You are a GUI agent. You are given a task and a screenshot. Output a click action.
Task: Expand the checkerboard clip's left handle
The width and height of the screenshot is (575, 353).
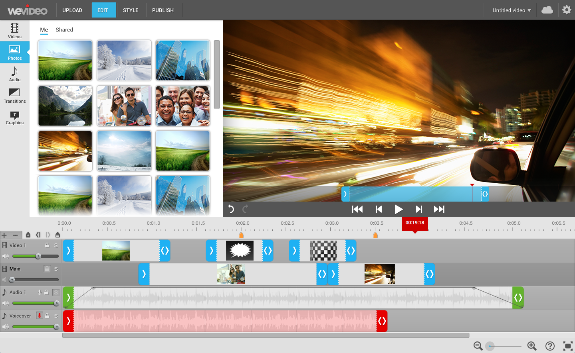[294, 251]
